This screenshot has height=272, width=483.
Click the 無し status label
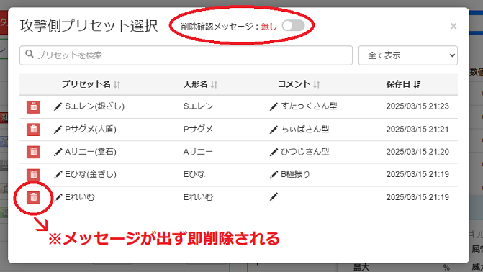(269, 27)
